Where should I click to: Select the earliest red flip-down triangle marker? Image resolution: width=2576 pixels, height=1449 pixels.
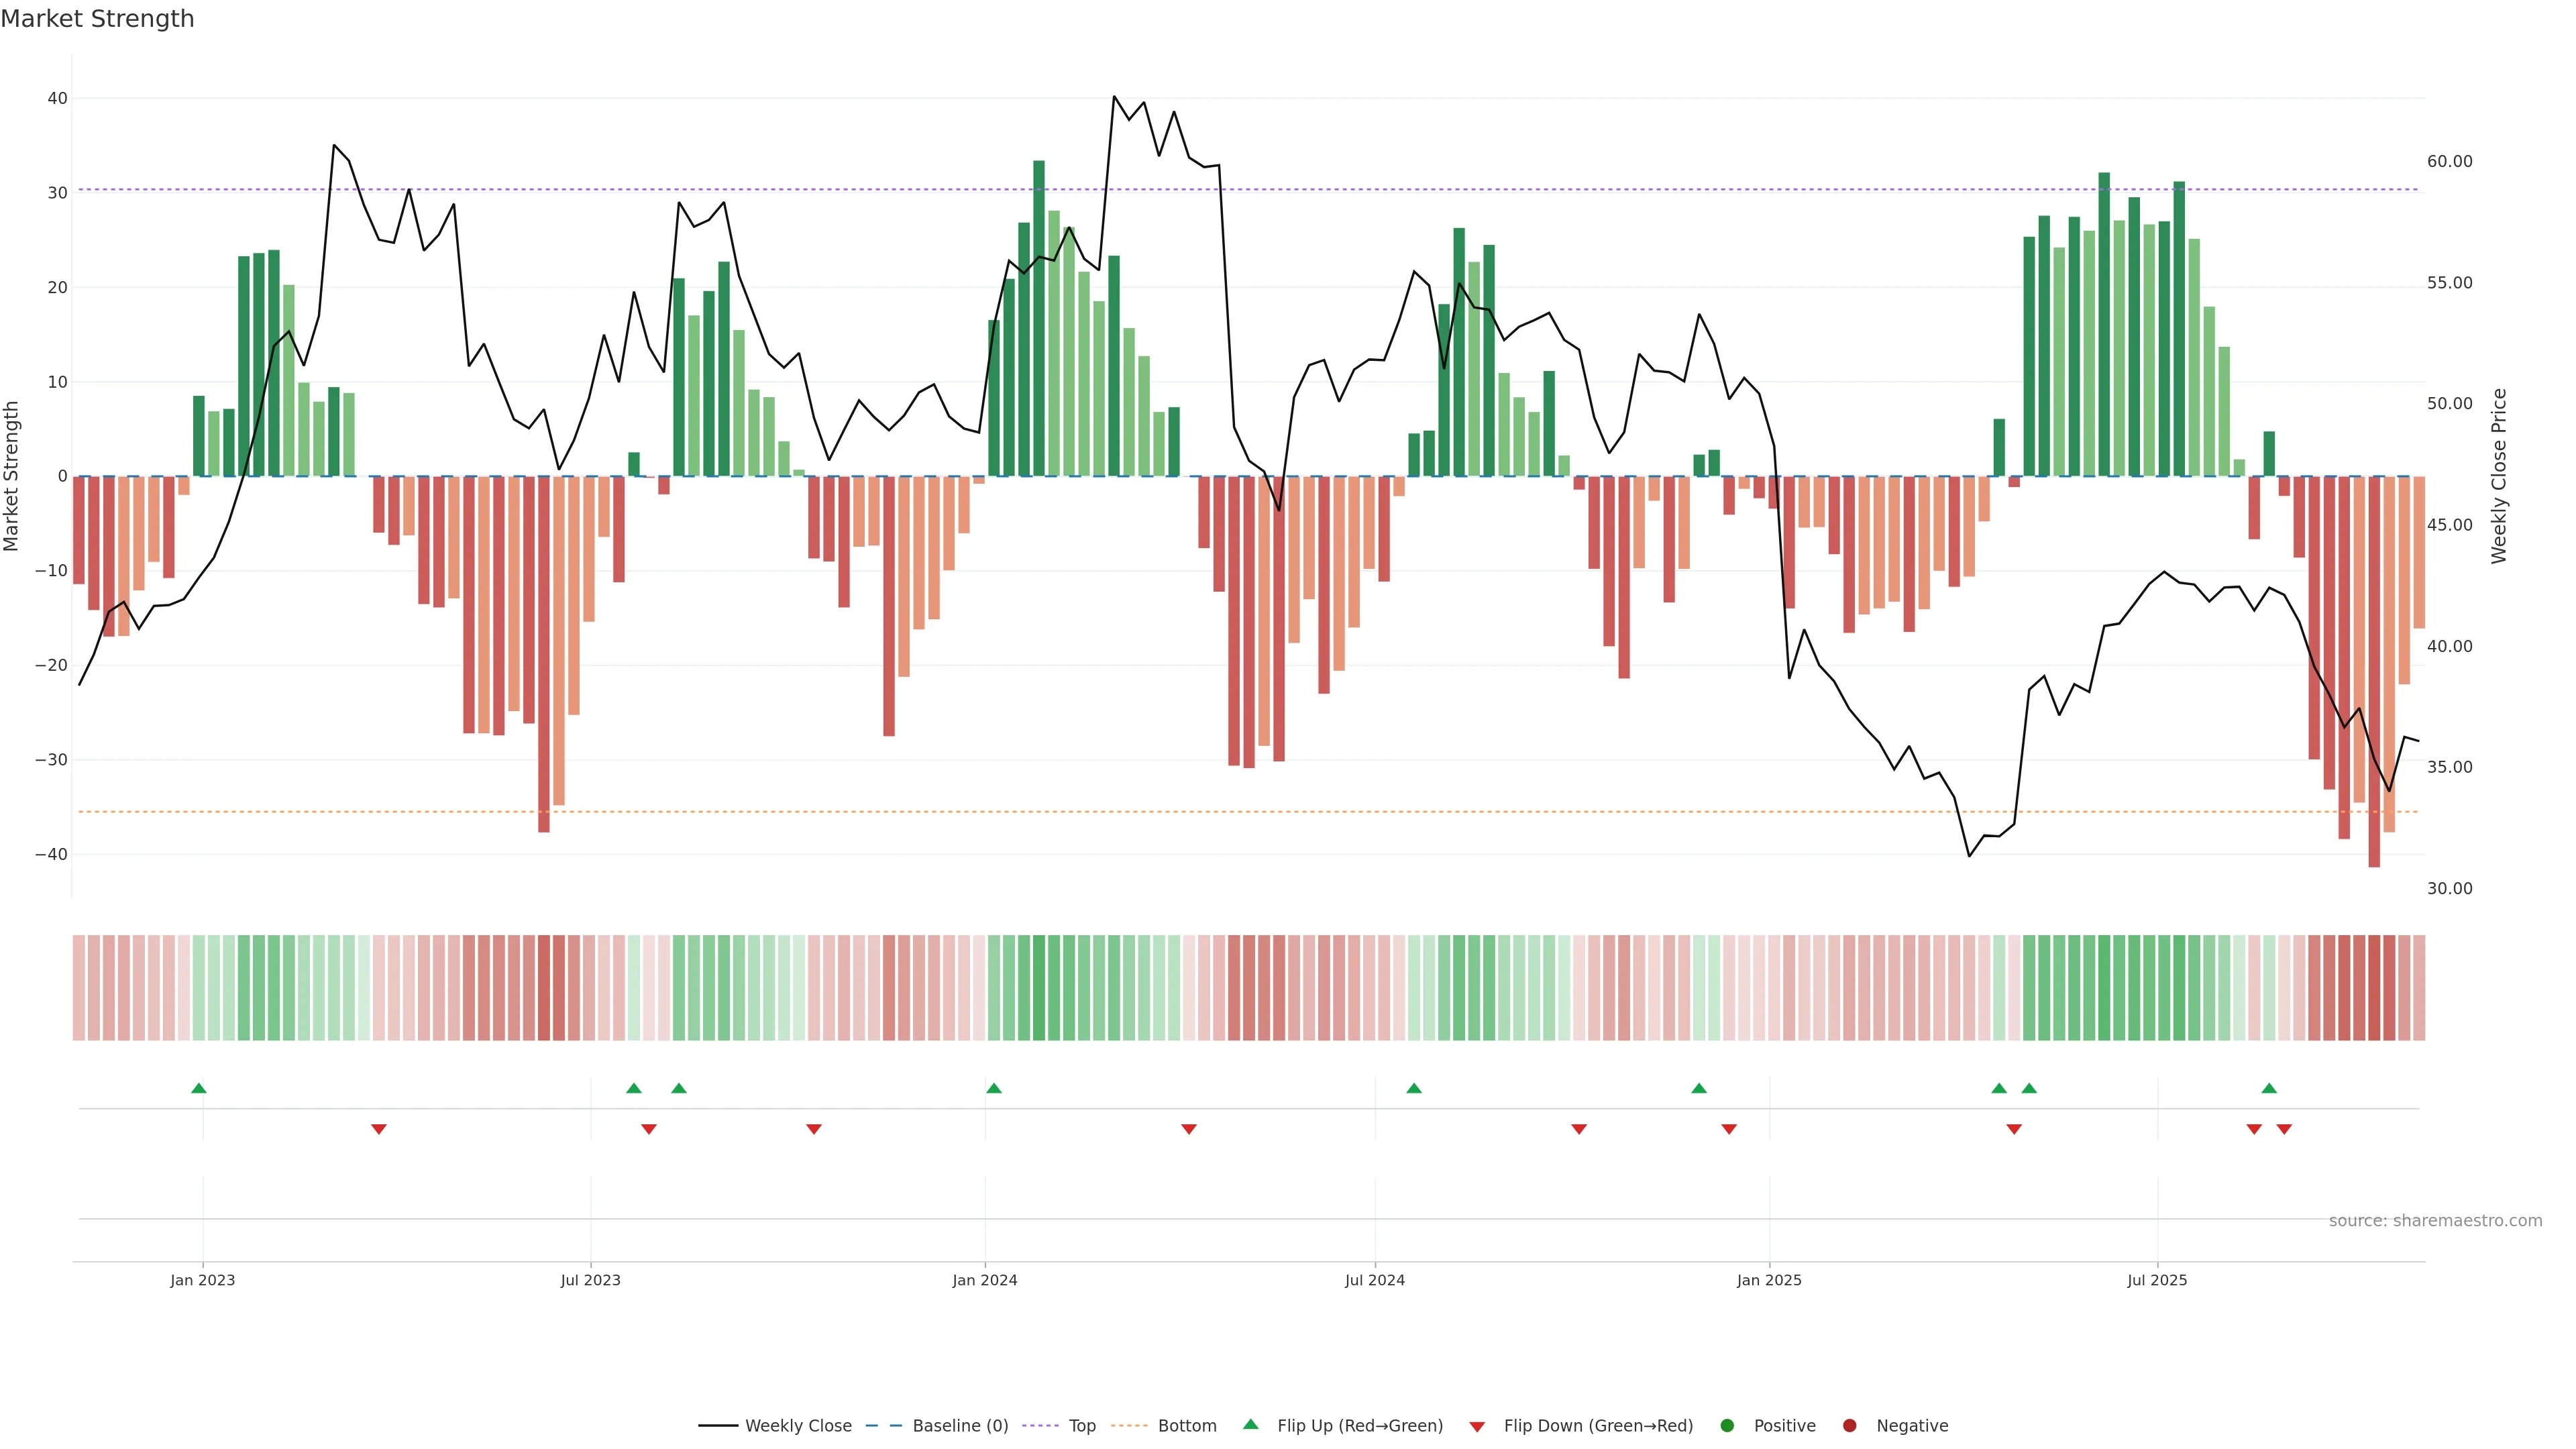[x=379, y=1129]
